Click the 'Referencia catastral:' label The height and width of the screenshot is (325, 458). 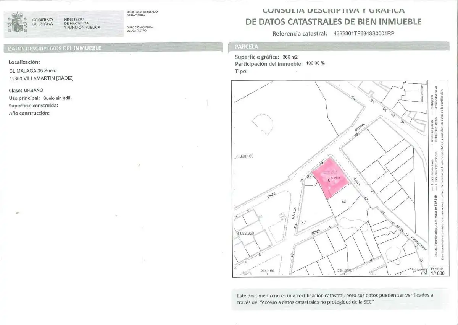tap(300, 33)
